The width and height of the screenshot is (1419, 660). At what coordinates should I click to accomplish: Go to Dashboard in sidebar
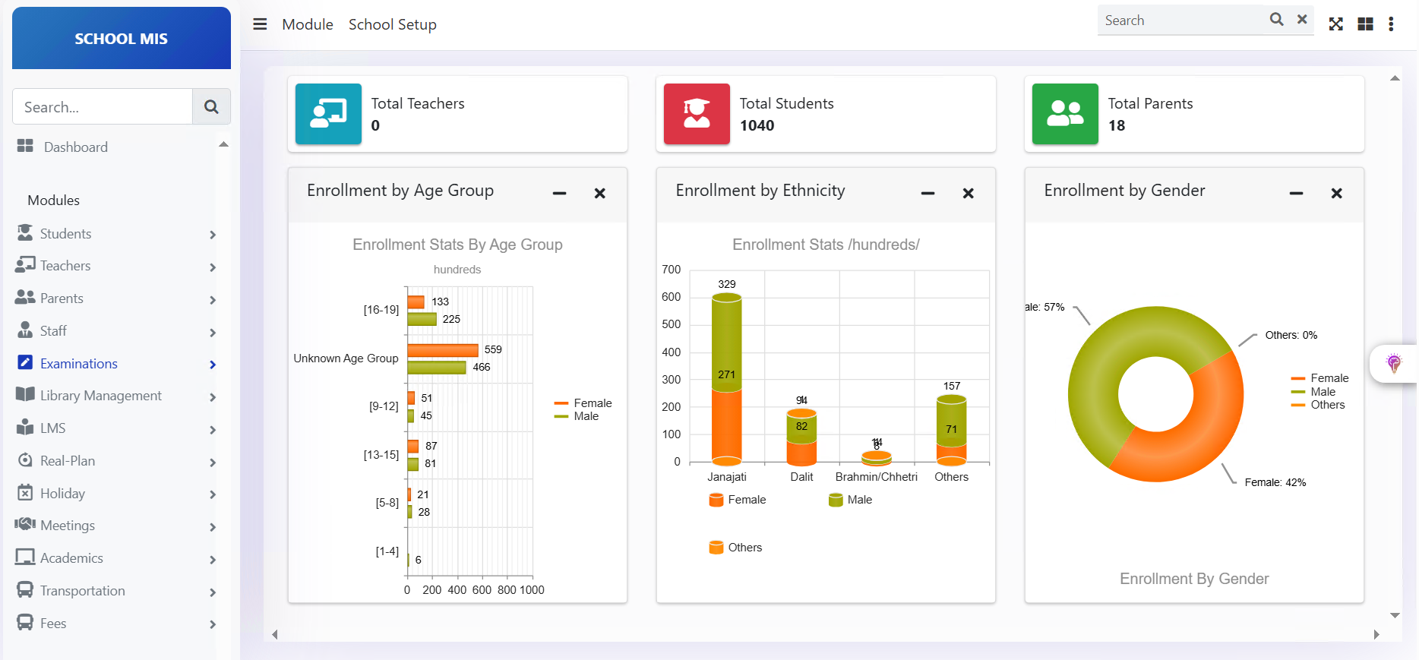[75, 147]
